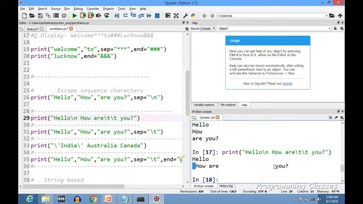Click Run current cell icon
This screenshot has width=363, height=204.
pyautogui.click(x=83, y=16)
